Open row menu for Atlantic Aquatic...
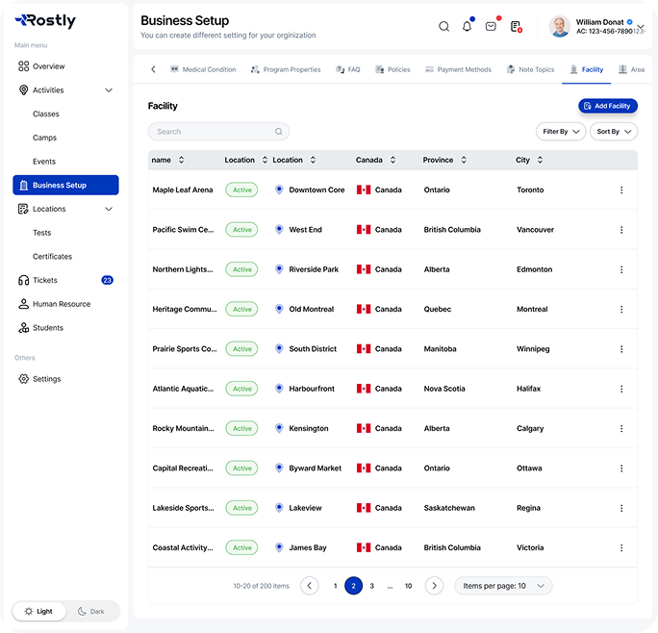Screen dimensions: 658x633 click(621, 389)
